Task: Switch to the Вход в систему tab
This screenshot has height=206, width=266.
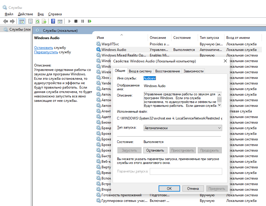Action: [140, 71]
